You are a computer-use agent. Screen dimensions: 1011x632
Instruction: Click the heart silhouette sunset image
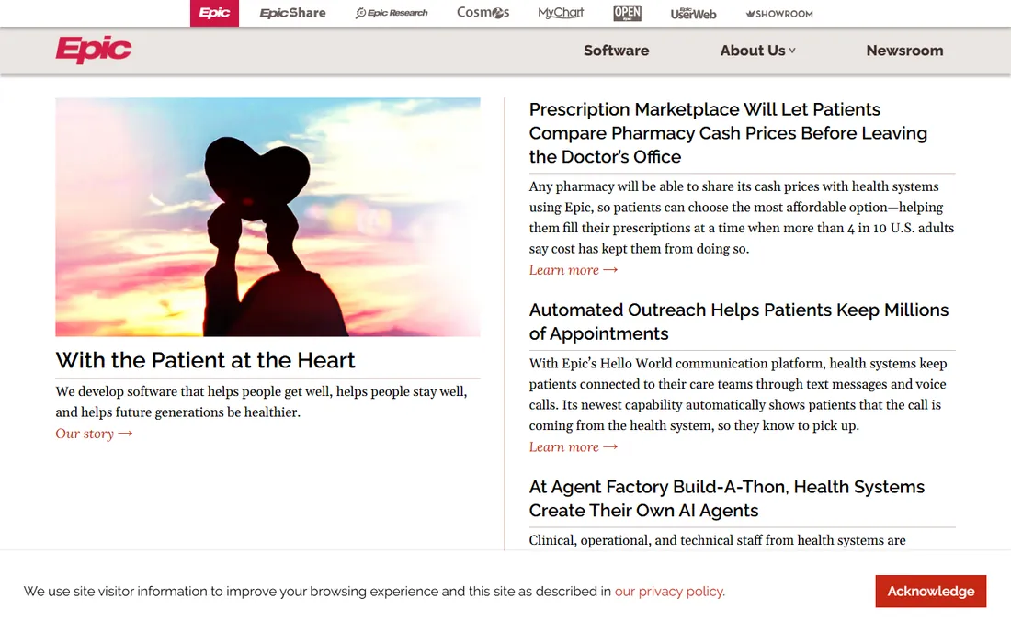267,217
